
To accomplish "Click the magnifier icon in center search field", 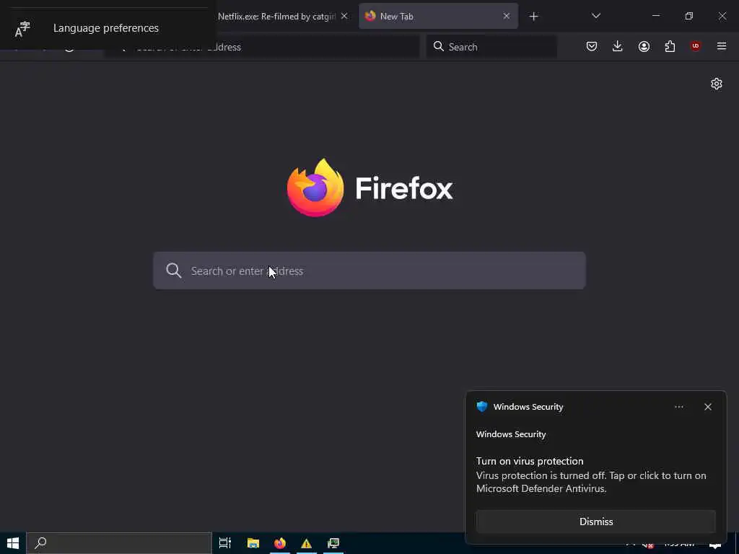I will (x=173, y=271).
